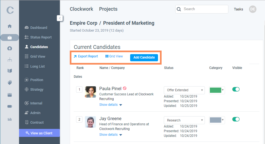The height and width of the screenshot is (144, 265).
Task: Expand Show details for Paula Pinel
Action: 111,105
